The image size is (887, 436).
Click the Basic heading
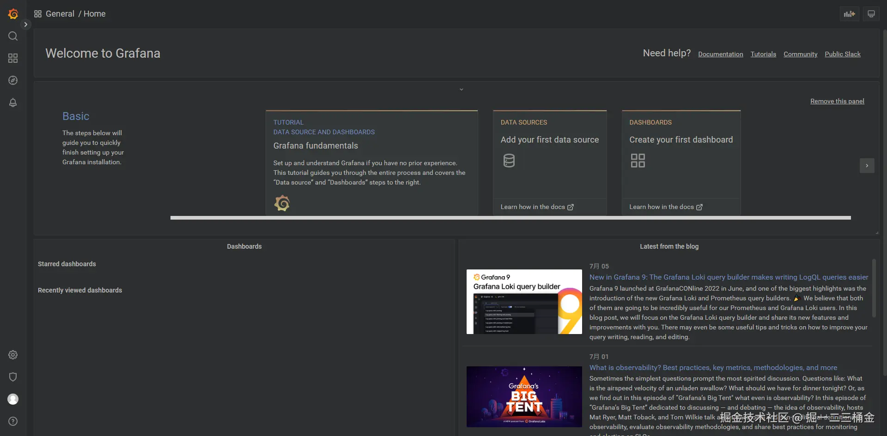pyautogui.click(x=76, y=116)
